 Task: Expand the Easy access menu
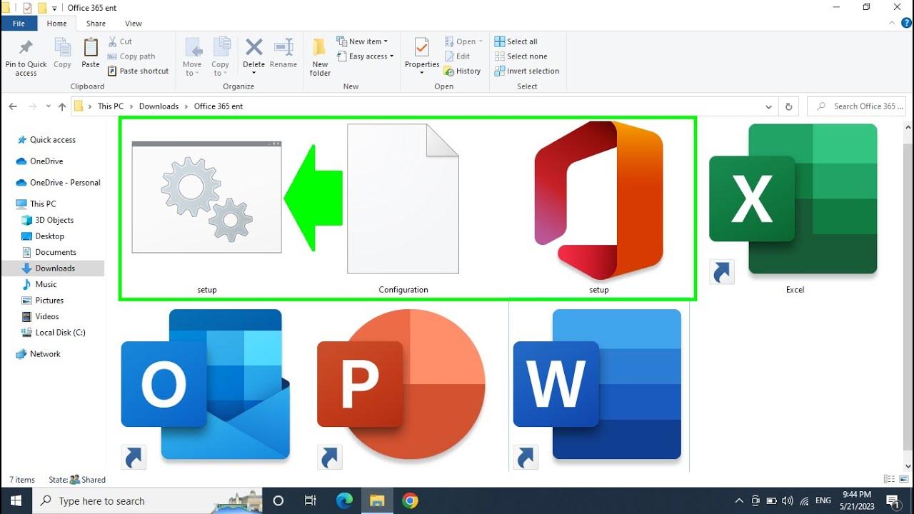tap(365, 56)
